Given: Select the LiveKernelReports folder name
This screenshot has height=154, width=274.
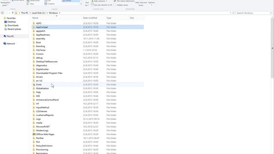Looking at the screenshot, I should [x=45, y=115].
